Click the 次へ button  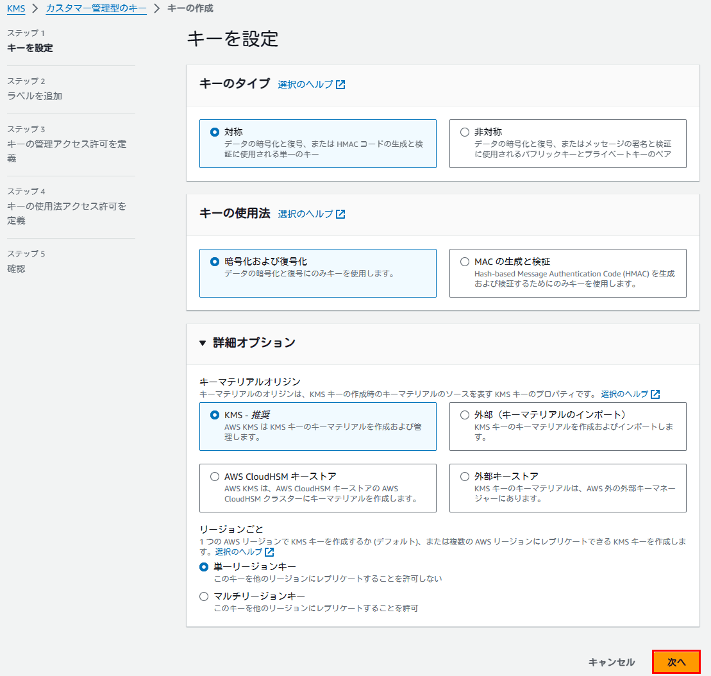[676, 662]
